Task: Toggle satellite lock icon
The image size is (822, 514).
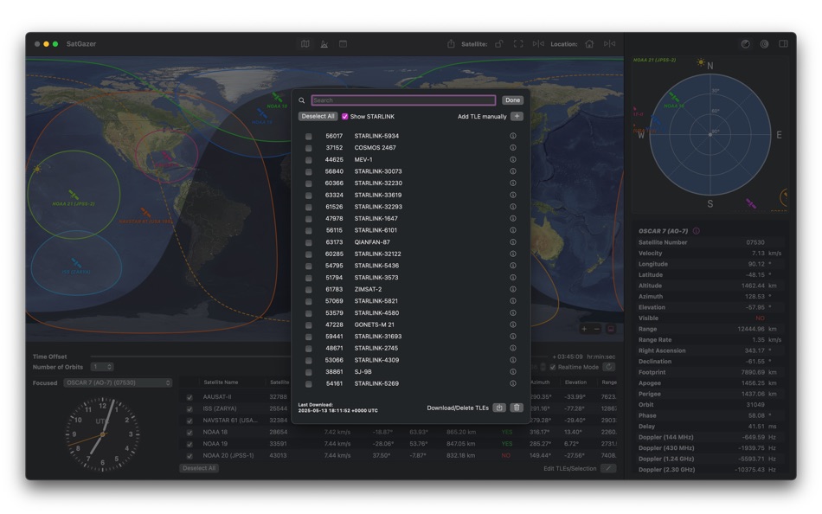Action: (499, 44)
